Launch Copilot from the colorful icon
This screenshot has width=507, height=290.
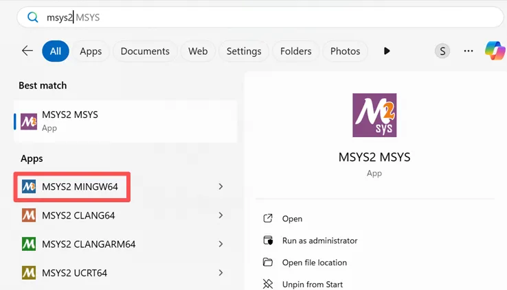(x=495, y=51)
